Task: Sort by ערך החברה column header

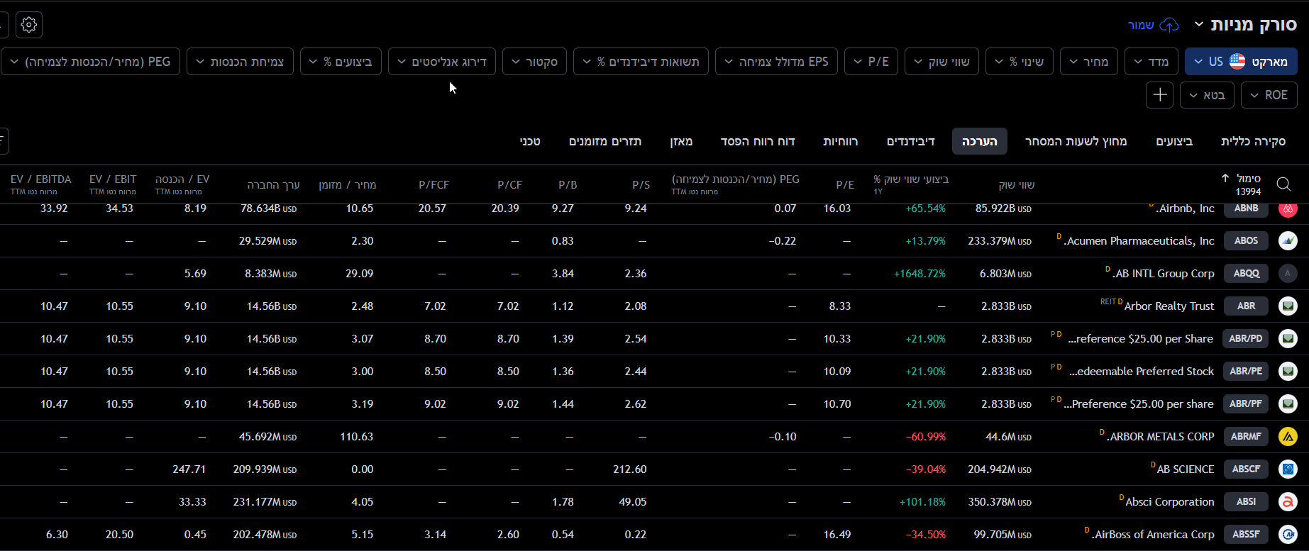Action: click(x=273, y=185)
